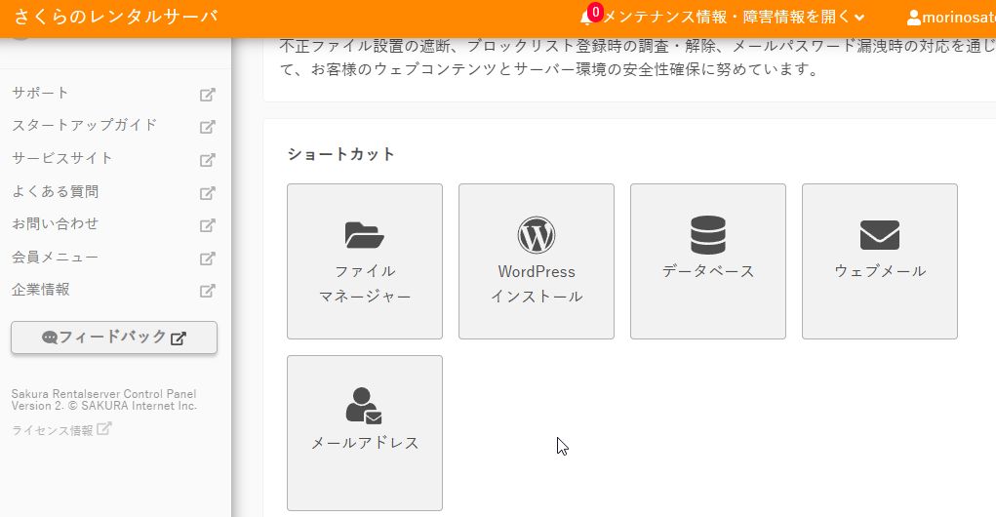Open the サポート sidebar link

[x=40, y=93]
